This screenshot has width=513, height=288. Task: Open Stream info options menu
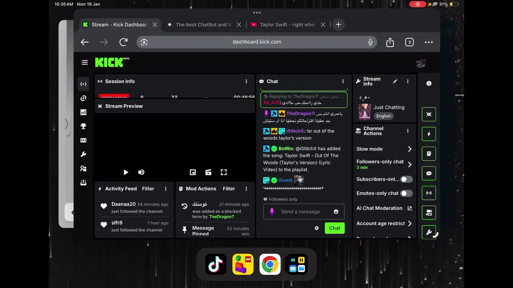pyautogui.click(x=408, y=81)
